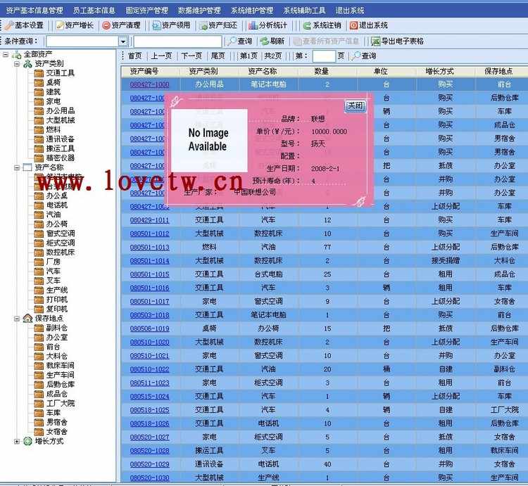This screenshot has height=486, width=528.
Task: Collapse the 资产名称 tree node
Action: pyautogui.click(x=16, y=167)
